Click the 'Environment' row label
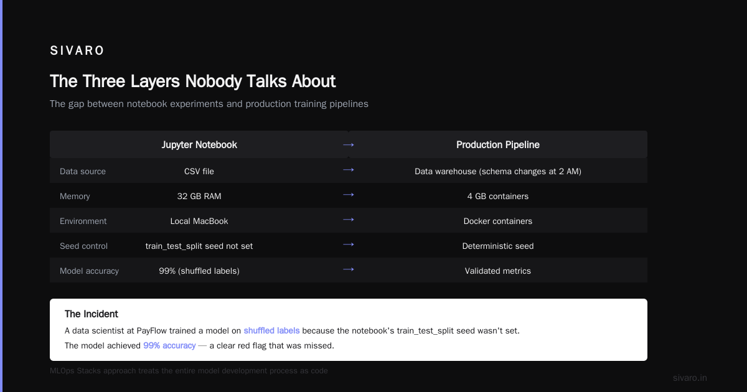 (x=83, y=221)
